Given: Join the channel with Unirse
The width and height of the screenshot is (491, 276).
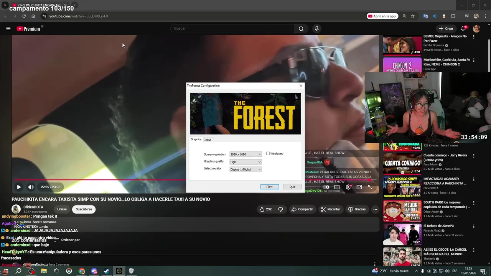Looking at the screenshot, I should coord(62,209).
